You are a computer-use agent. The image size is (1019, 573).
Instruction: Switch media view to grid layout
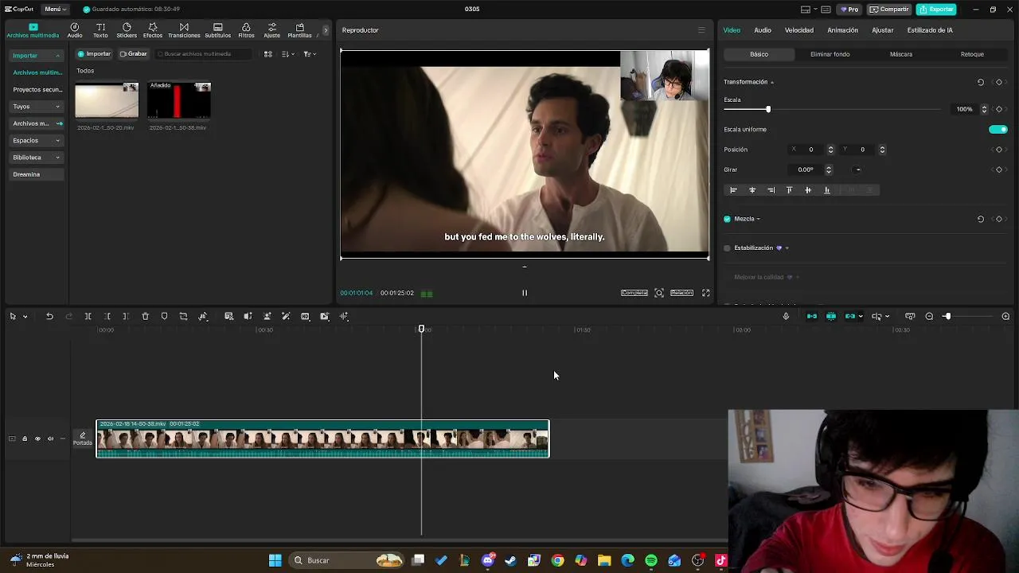pyautogui.click(x=268, y=54)
